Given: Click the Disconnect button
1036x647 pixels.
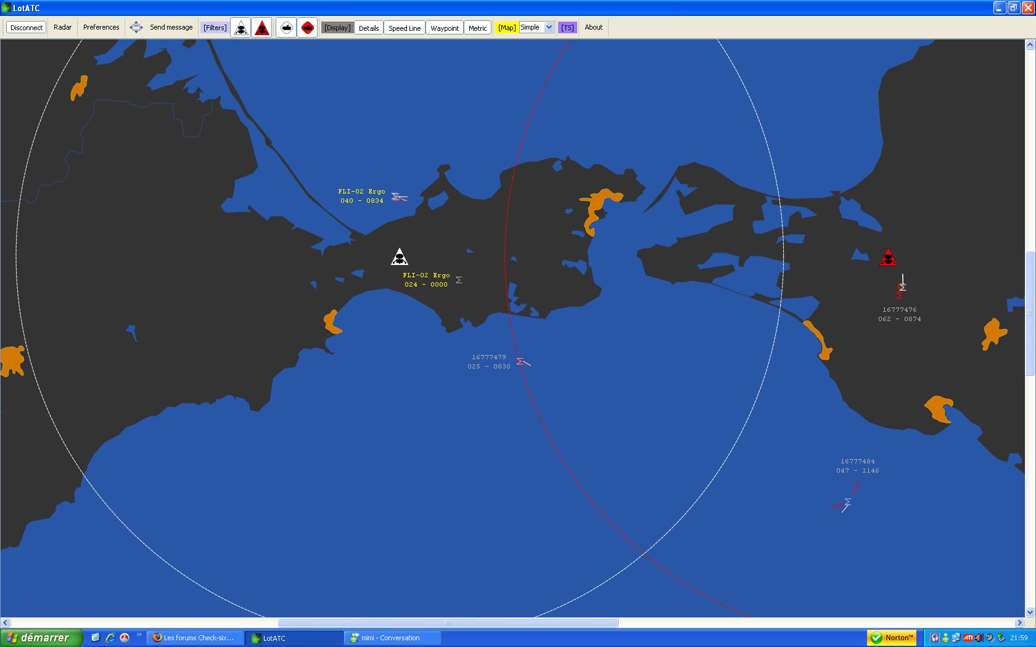Looking at the screenshot, I should click(x=27, y=28).
